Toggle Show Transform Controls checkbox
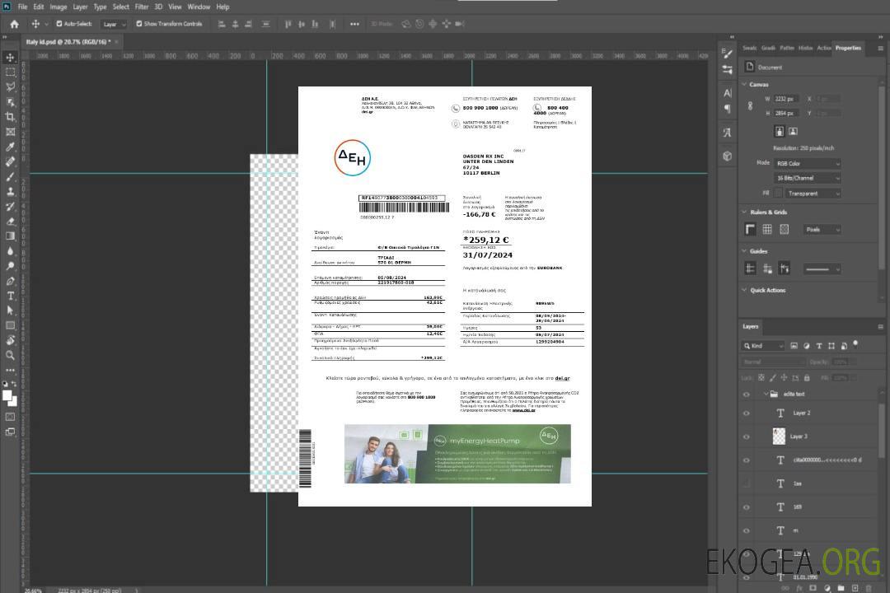Viewport: 890px width, 593px height. pyautogui.click(x=139, y=24)
